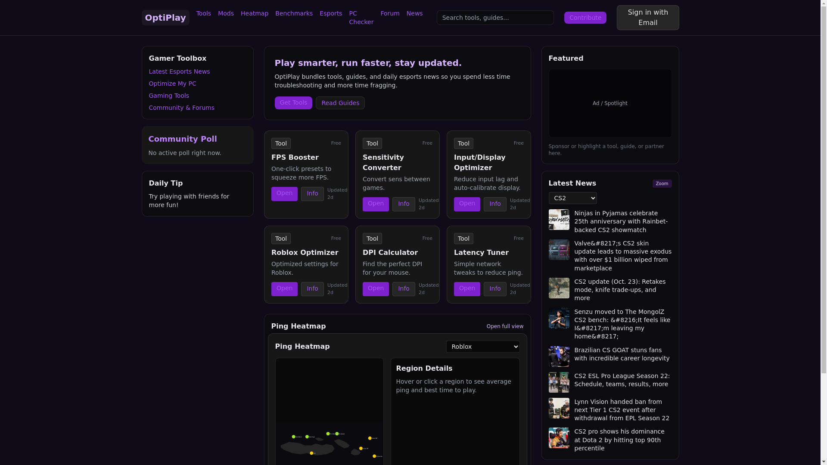The width and height of the screenshot is (827, 465).
Task: Show Info for Latency Tuner
Action: click(495, 289)
